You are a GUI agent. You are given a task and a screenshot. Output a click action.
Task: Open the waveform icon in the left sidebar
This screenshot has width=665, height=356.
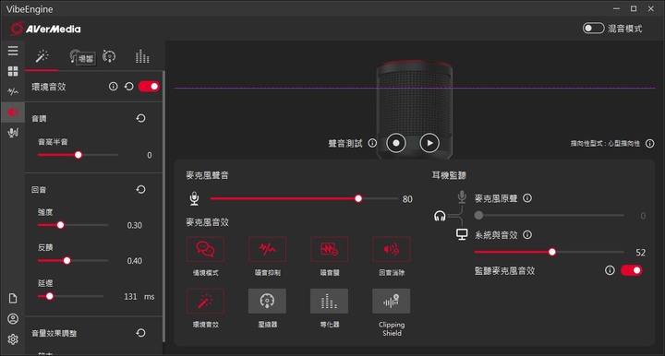coord(13,91)
